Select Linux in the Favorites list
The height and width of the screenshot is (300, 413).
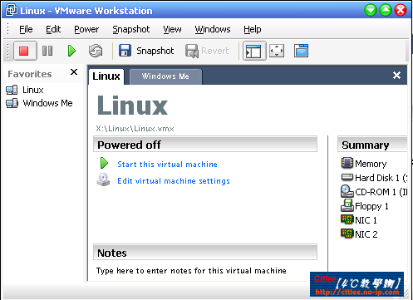click(33, 90)
